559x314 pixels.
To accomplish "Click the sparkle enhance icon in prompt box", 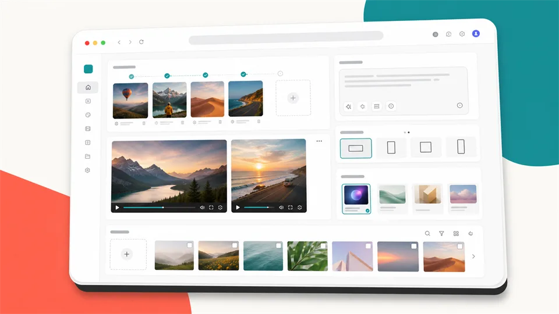I will coord(349,106).
